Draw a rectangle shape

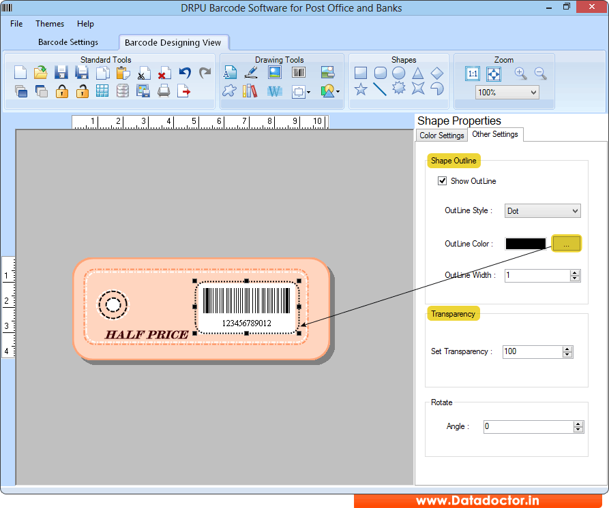pyautogui.click(x=361, y=73)
